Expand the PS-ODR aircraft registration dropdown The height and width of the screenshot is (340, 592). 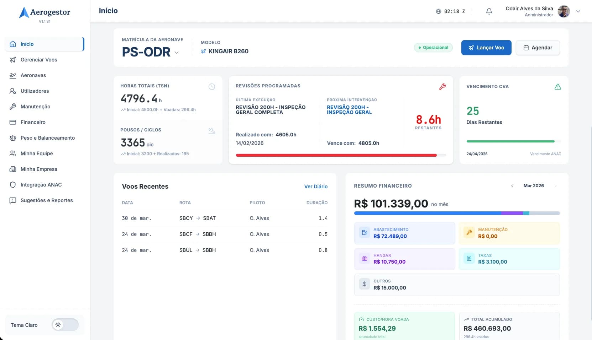click(x=177, y=52)
